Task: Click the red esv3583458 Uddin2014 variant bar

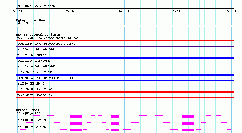Action: point(125,92)
